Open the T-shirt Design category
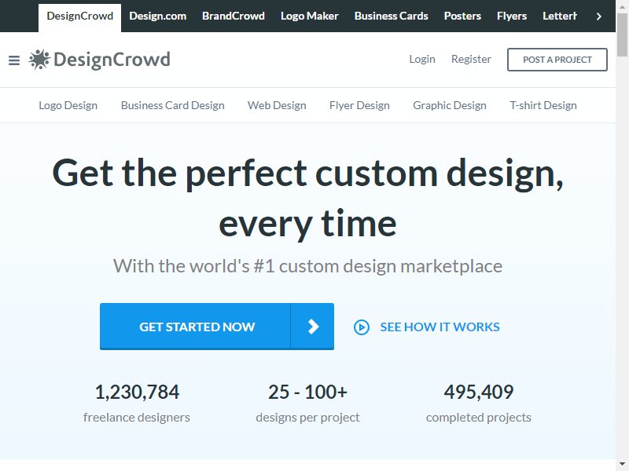Screen dimensions: 629x471 543,105
